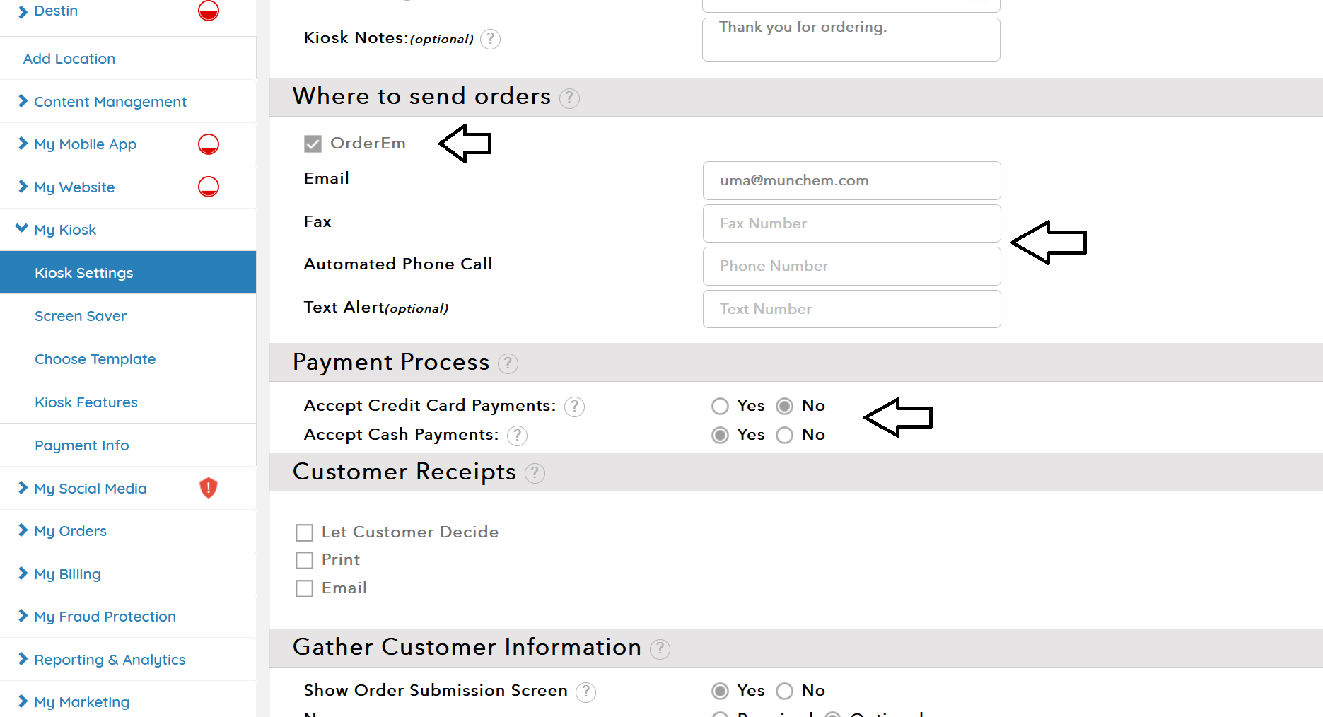Click red shield alert icon by My Social Media
1323x717 pixels.
[x=209, y=488]
